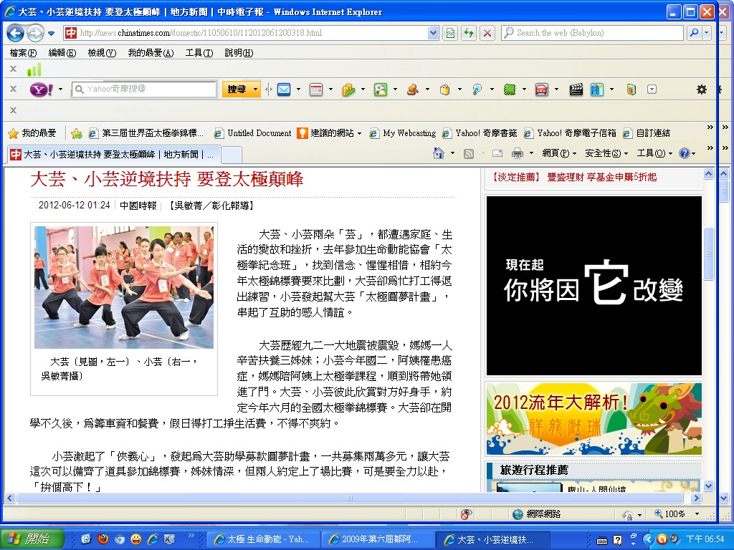Image resolution: width=734 pixels, height=550 pixels.
Task: Open the Home page icon
Action: pos(439,153)
